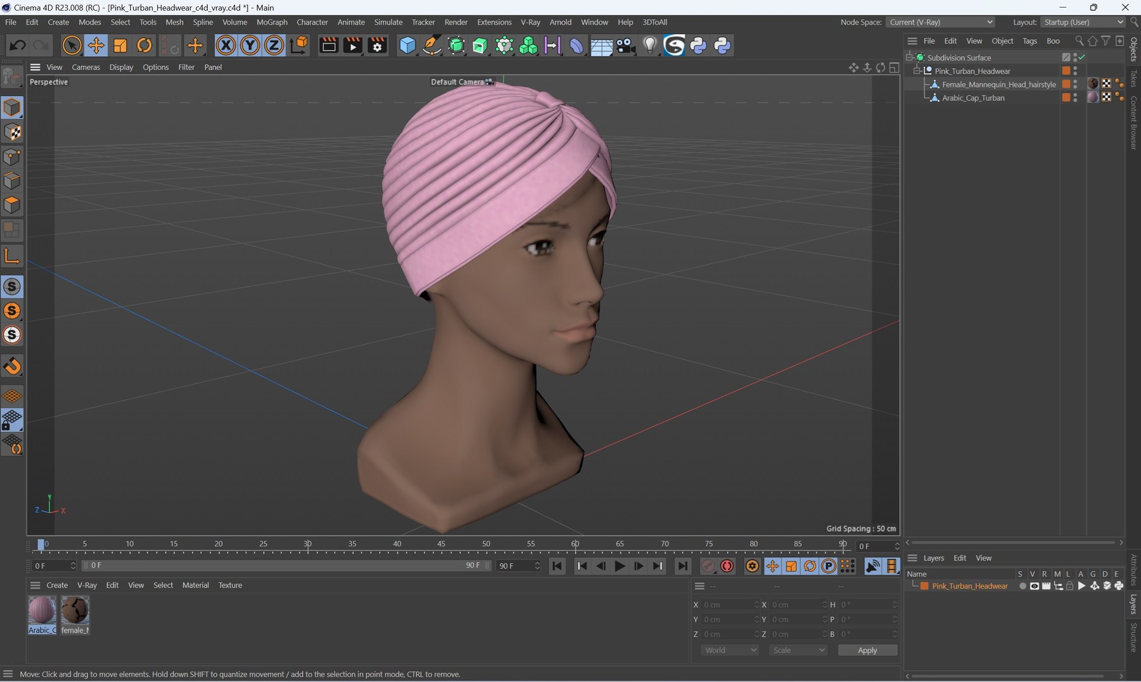
Task: Collapse the Subdivision Surface tree node
Action: [910, 57]
